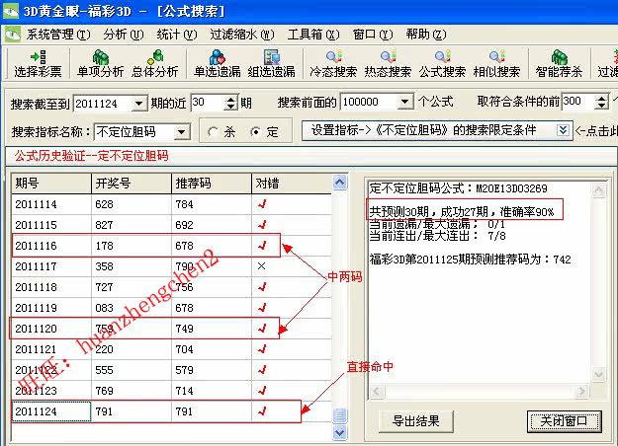The height and width of the screenshot is (446, 618).
Task: Select row 2011119 in the table
Action: pyautogui.click(x=171, y=308)
